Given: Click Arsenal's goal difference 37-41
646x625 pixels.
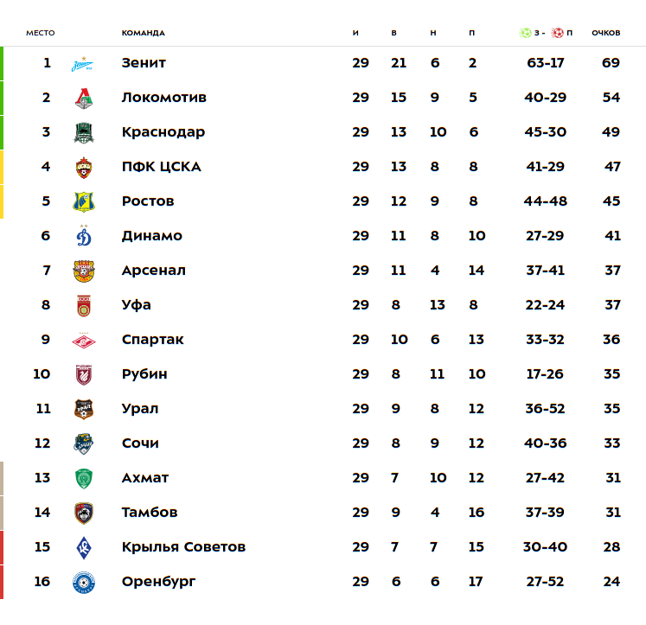Looking at the screenshot, I should 545,271.
